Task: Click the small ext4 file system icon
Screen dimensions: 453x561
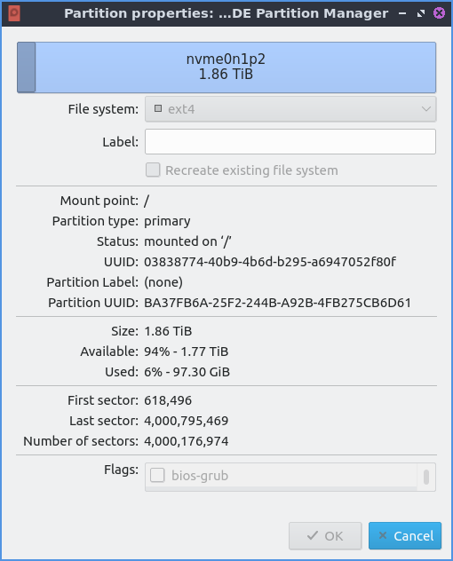Action: [158, 108]
